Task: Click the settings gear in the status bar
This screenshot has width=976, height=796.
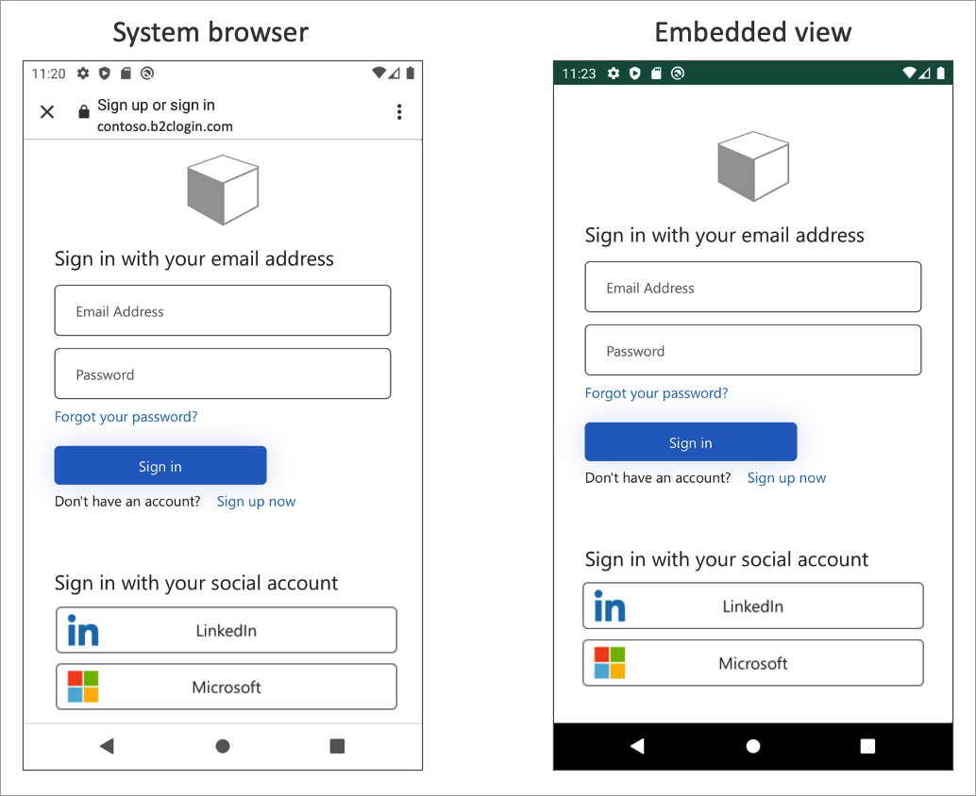Action: 83,73
